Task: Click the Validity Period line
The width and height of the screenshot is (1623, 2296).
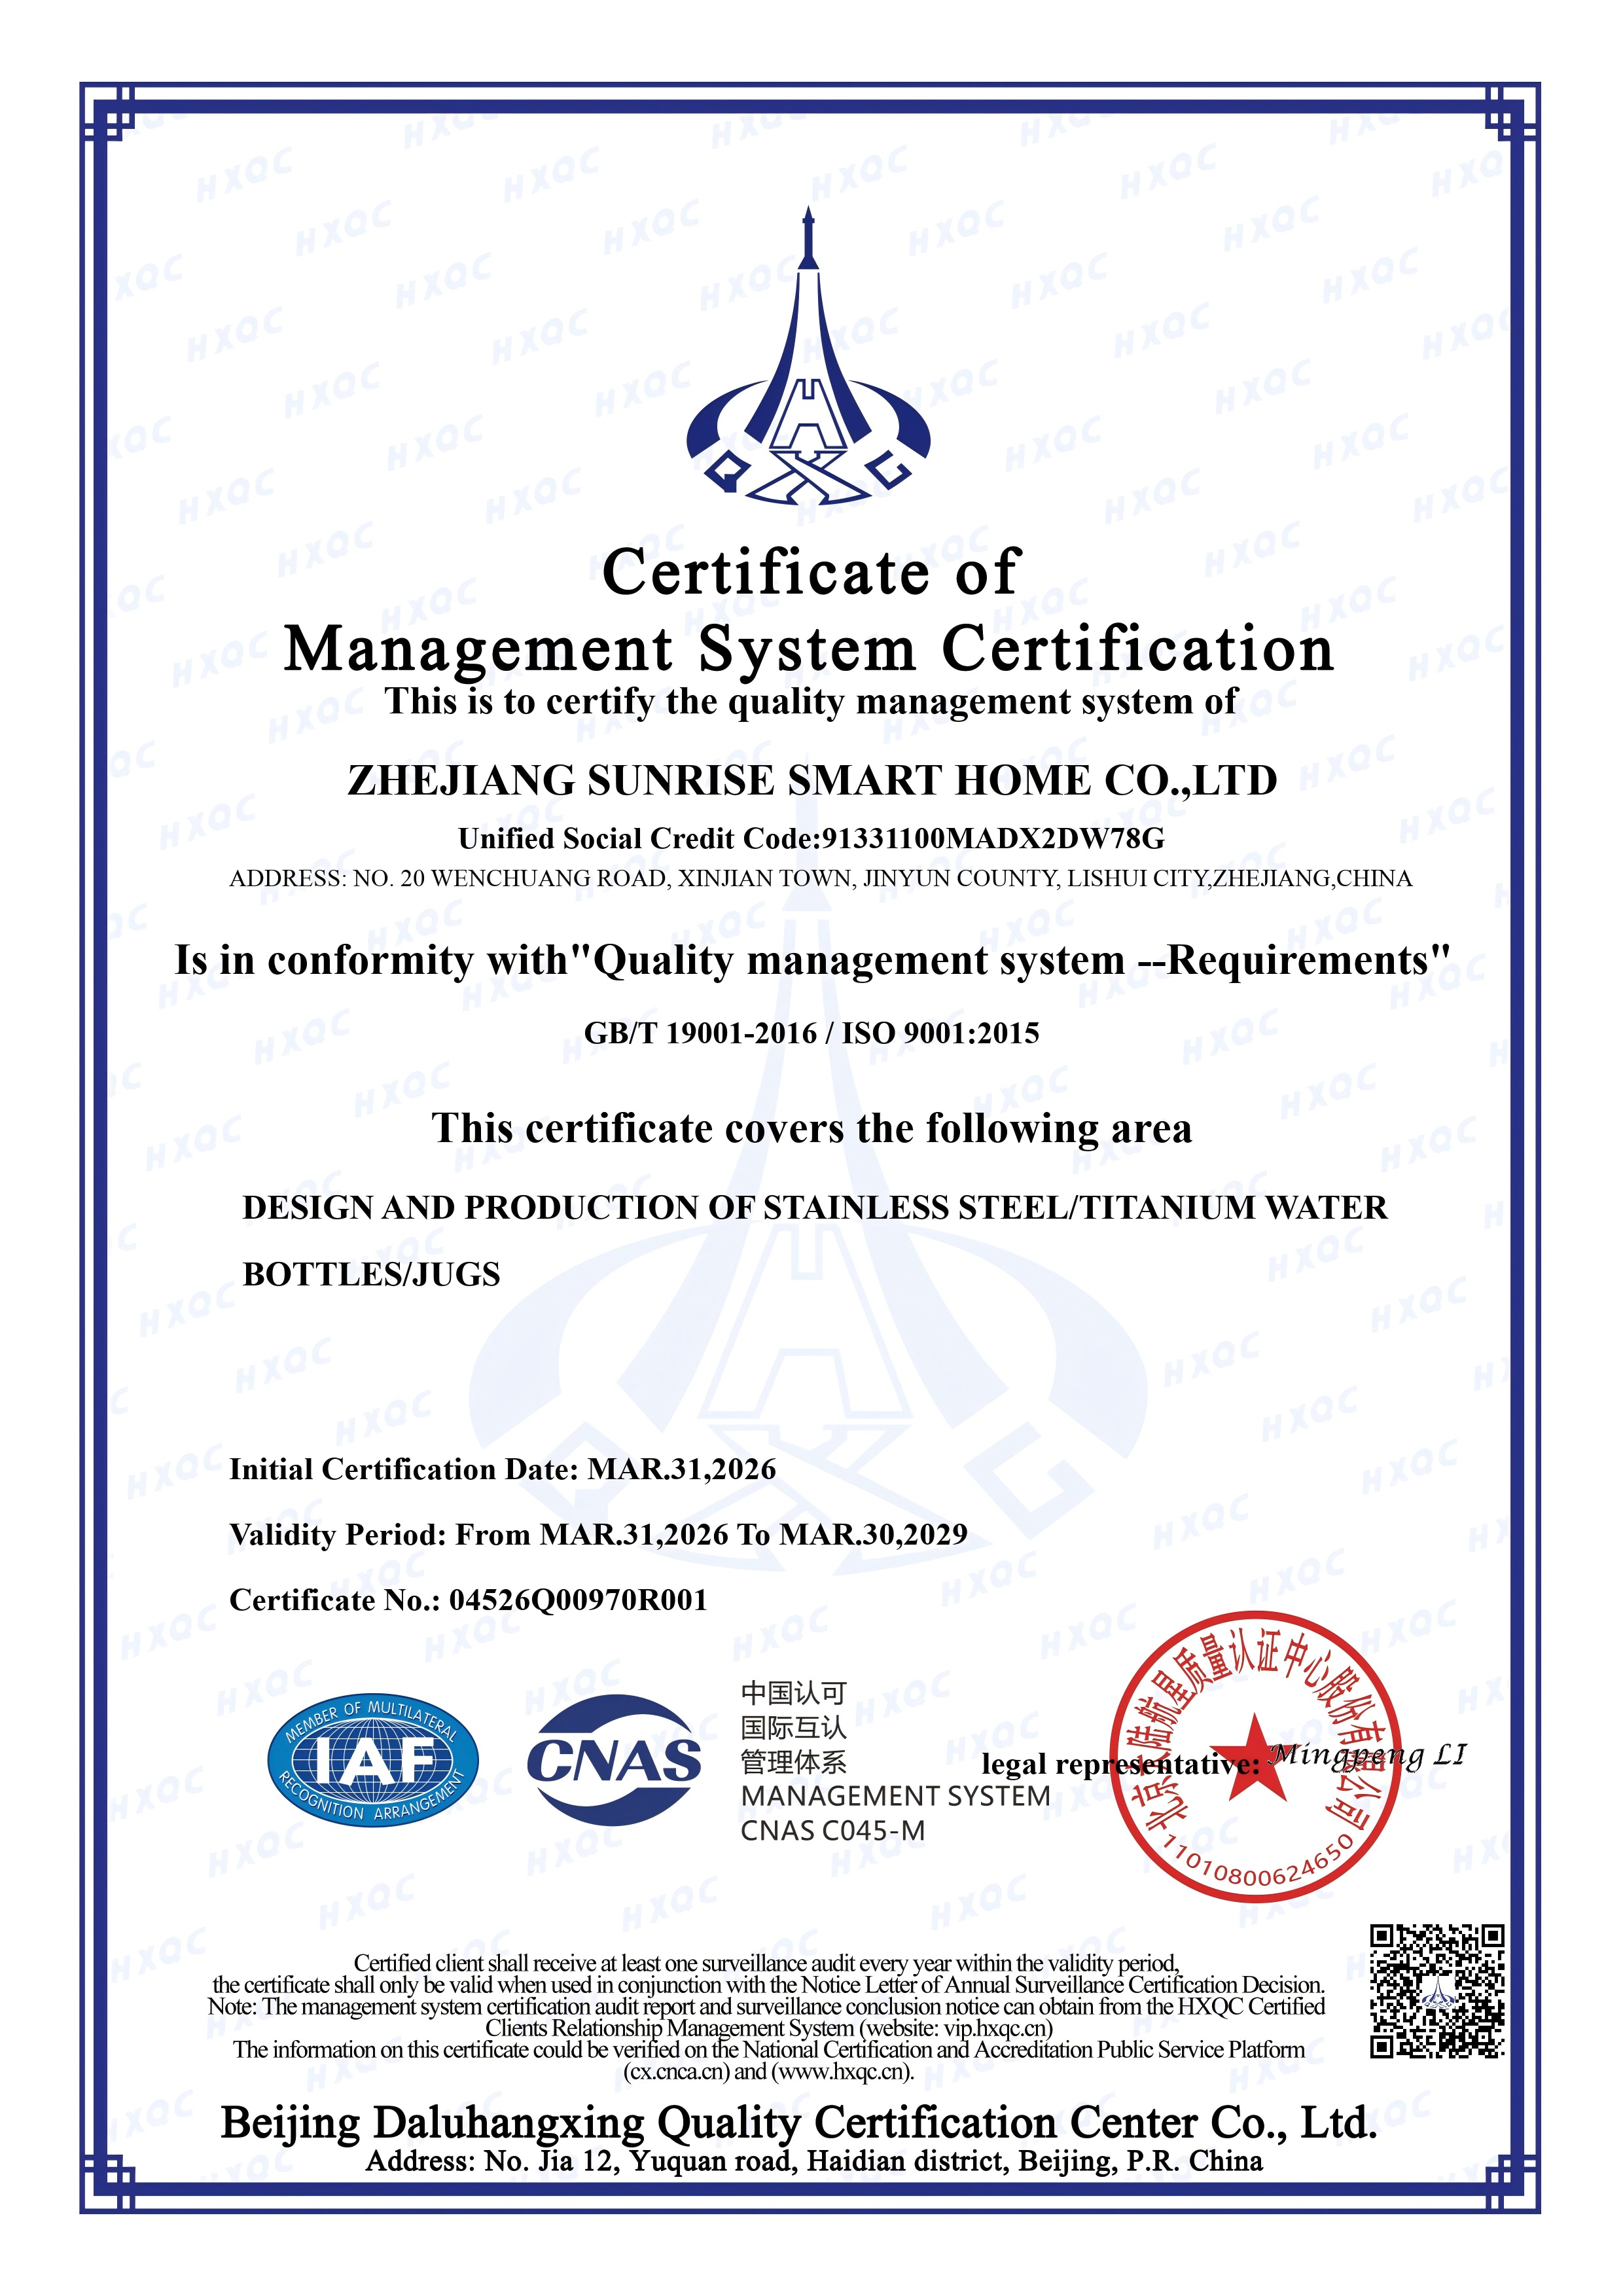Action: coord(598,1534)
